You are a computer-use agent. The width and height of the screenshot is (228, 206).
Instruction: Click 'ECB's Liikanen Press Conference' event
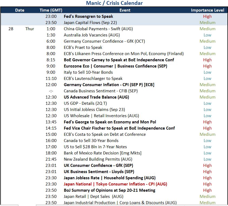coord(124,54)
